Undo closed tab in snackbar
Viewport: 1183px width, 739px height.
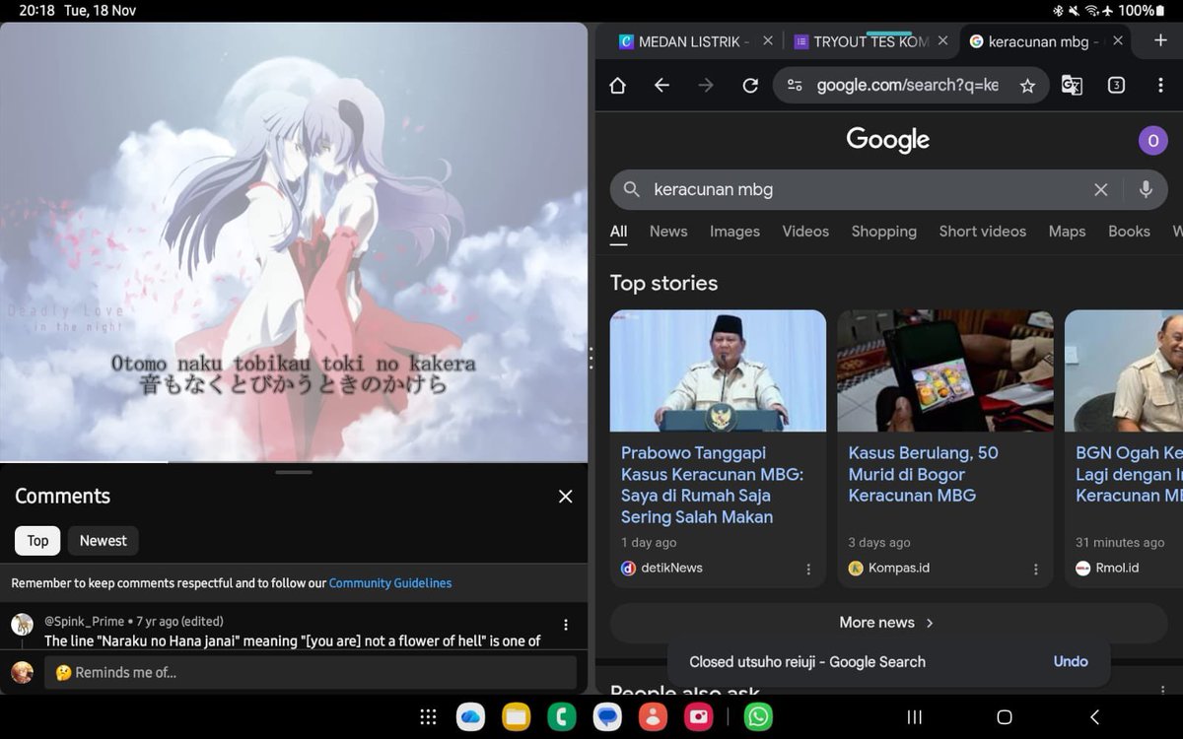tap(1071, 662)
